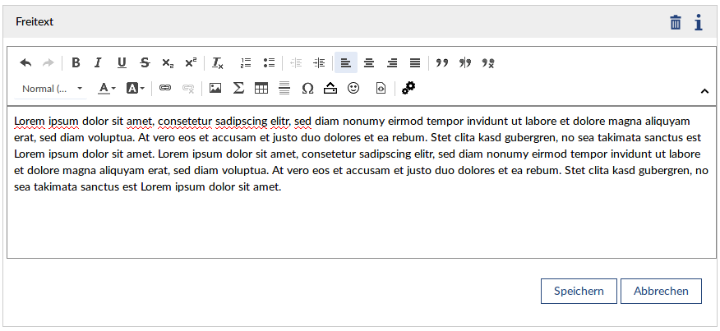The image size is (720, 331).
Task: Toggle bold formatting
Action: pos(76,62)
